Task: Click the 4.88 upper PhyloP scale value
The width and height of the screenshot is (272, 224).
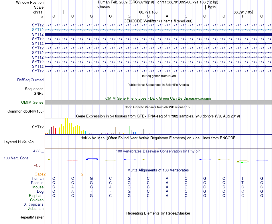Action: 37,151
